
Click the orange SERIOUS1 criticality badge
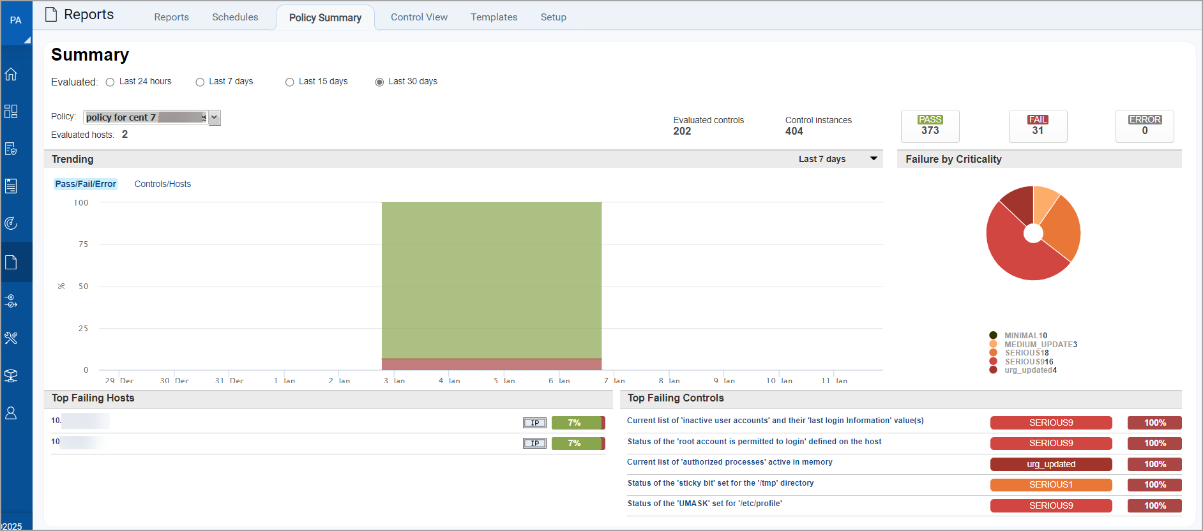pos(1051,484)
